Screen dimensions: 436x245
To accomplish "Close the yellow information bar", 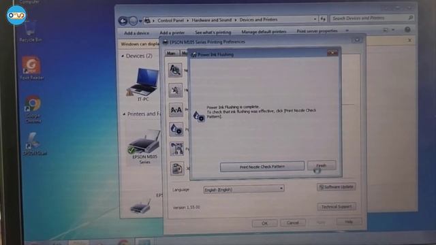I will point(409,40).
